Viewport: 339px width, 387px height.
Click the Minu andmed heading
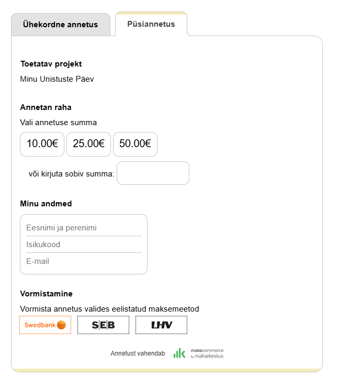click(x=46, y=204)
